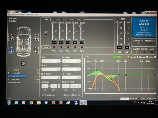
Task: Click the solo button
Action: tap(46, 19)
